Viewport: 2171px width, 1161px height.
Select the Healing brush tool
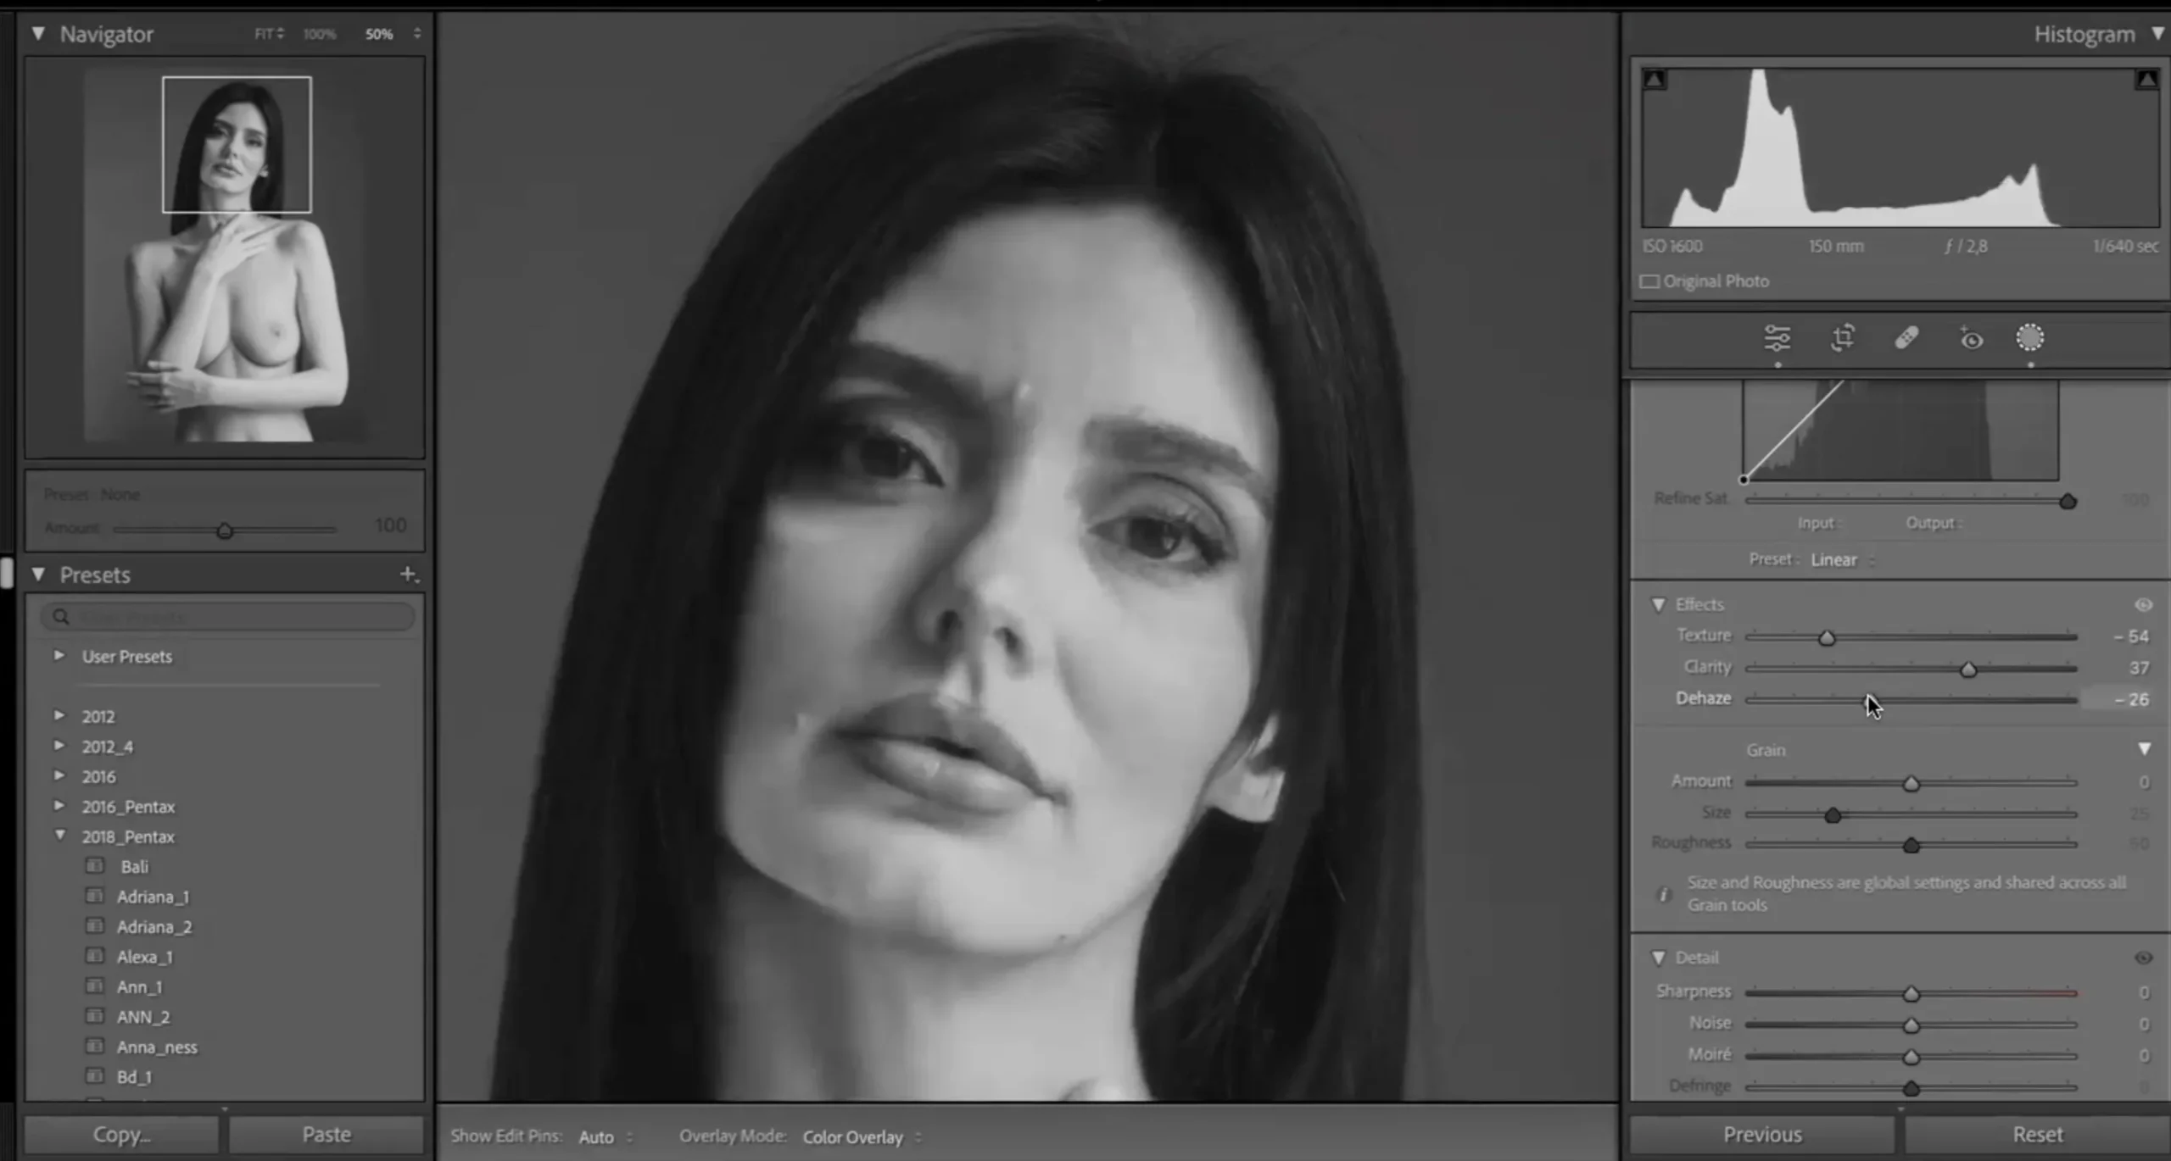(1907, 338)
